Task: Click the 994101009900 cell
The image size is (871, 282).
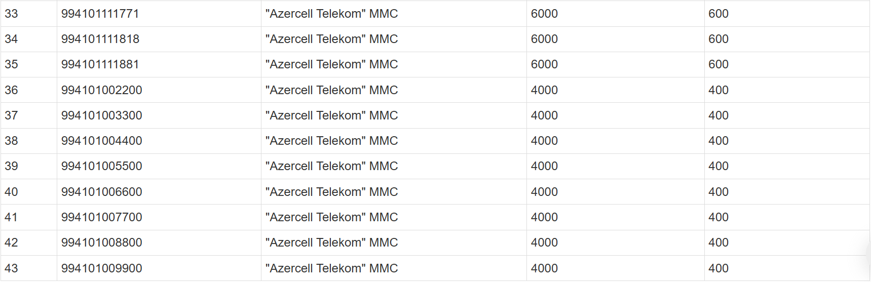Action: [101, 268]
